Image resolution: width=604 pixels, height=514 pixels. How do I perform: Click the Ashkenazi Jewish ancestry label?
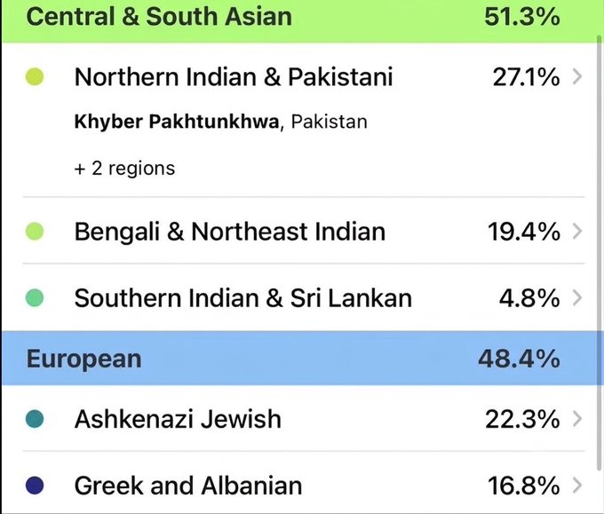[x=178, y=419]
